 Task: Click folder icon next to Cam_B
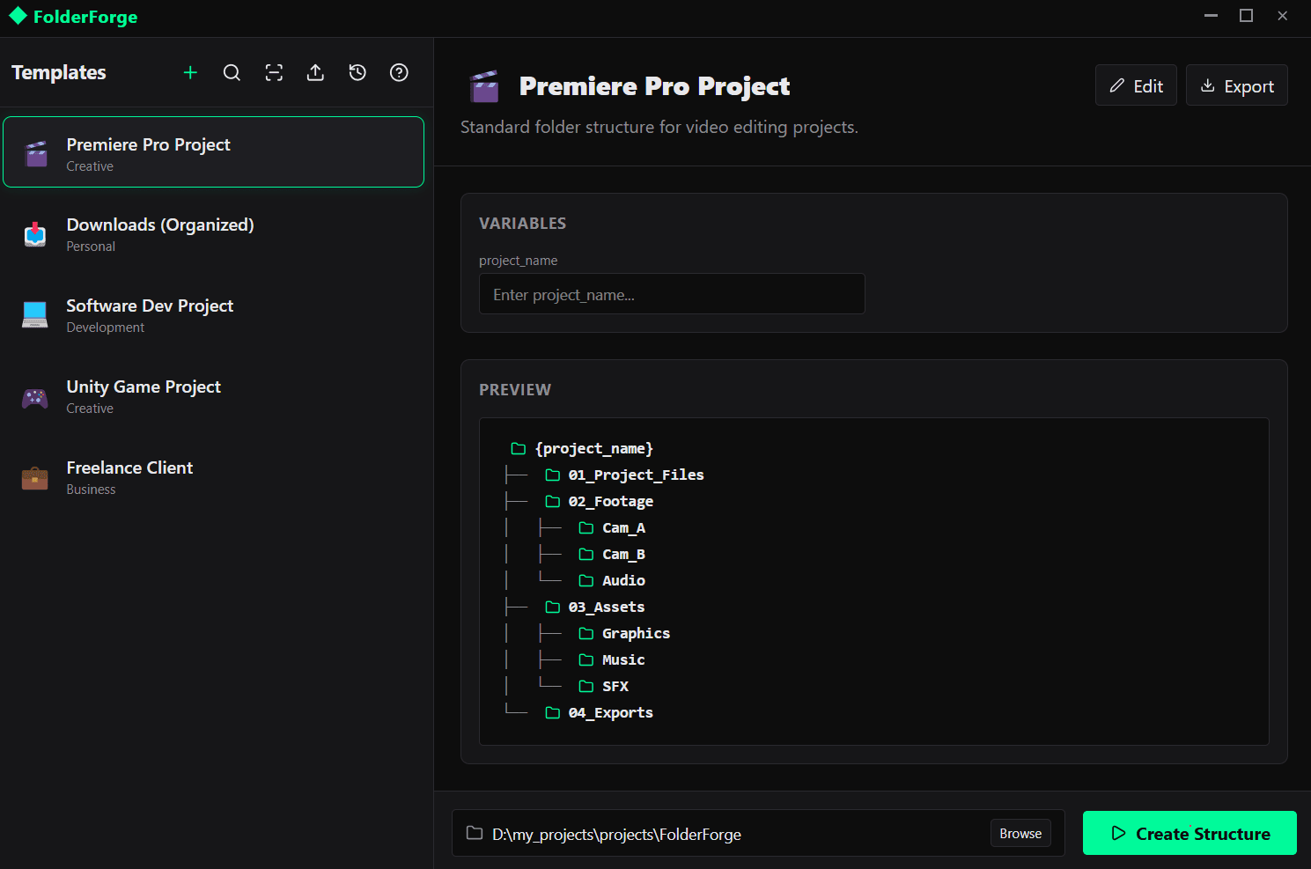click(x=586, y=555)
